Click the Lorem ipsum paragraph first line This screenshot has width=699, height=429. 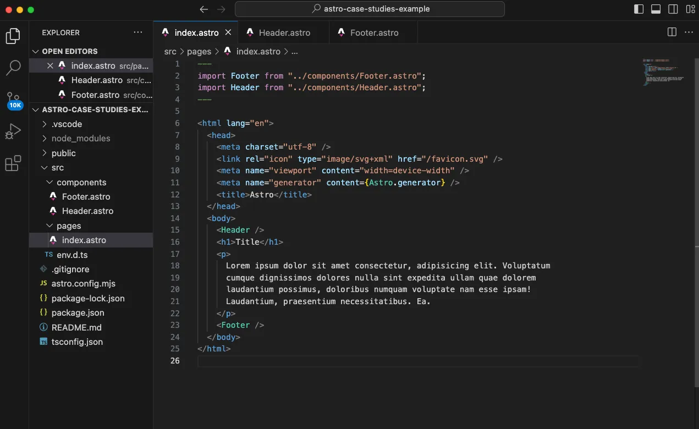[388, 266]
